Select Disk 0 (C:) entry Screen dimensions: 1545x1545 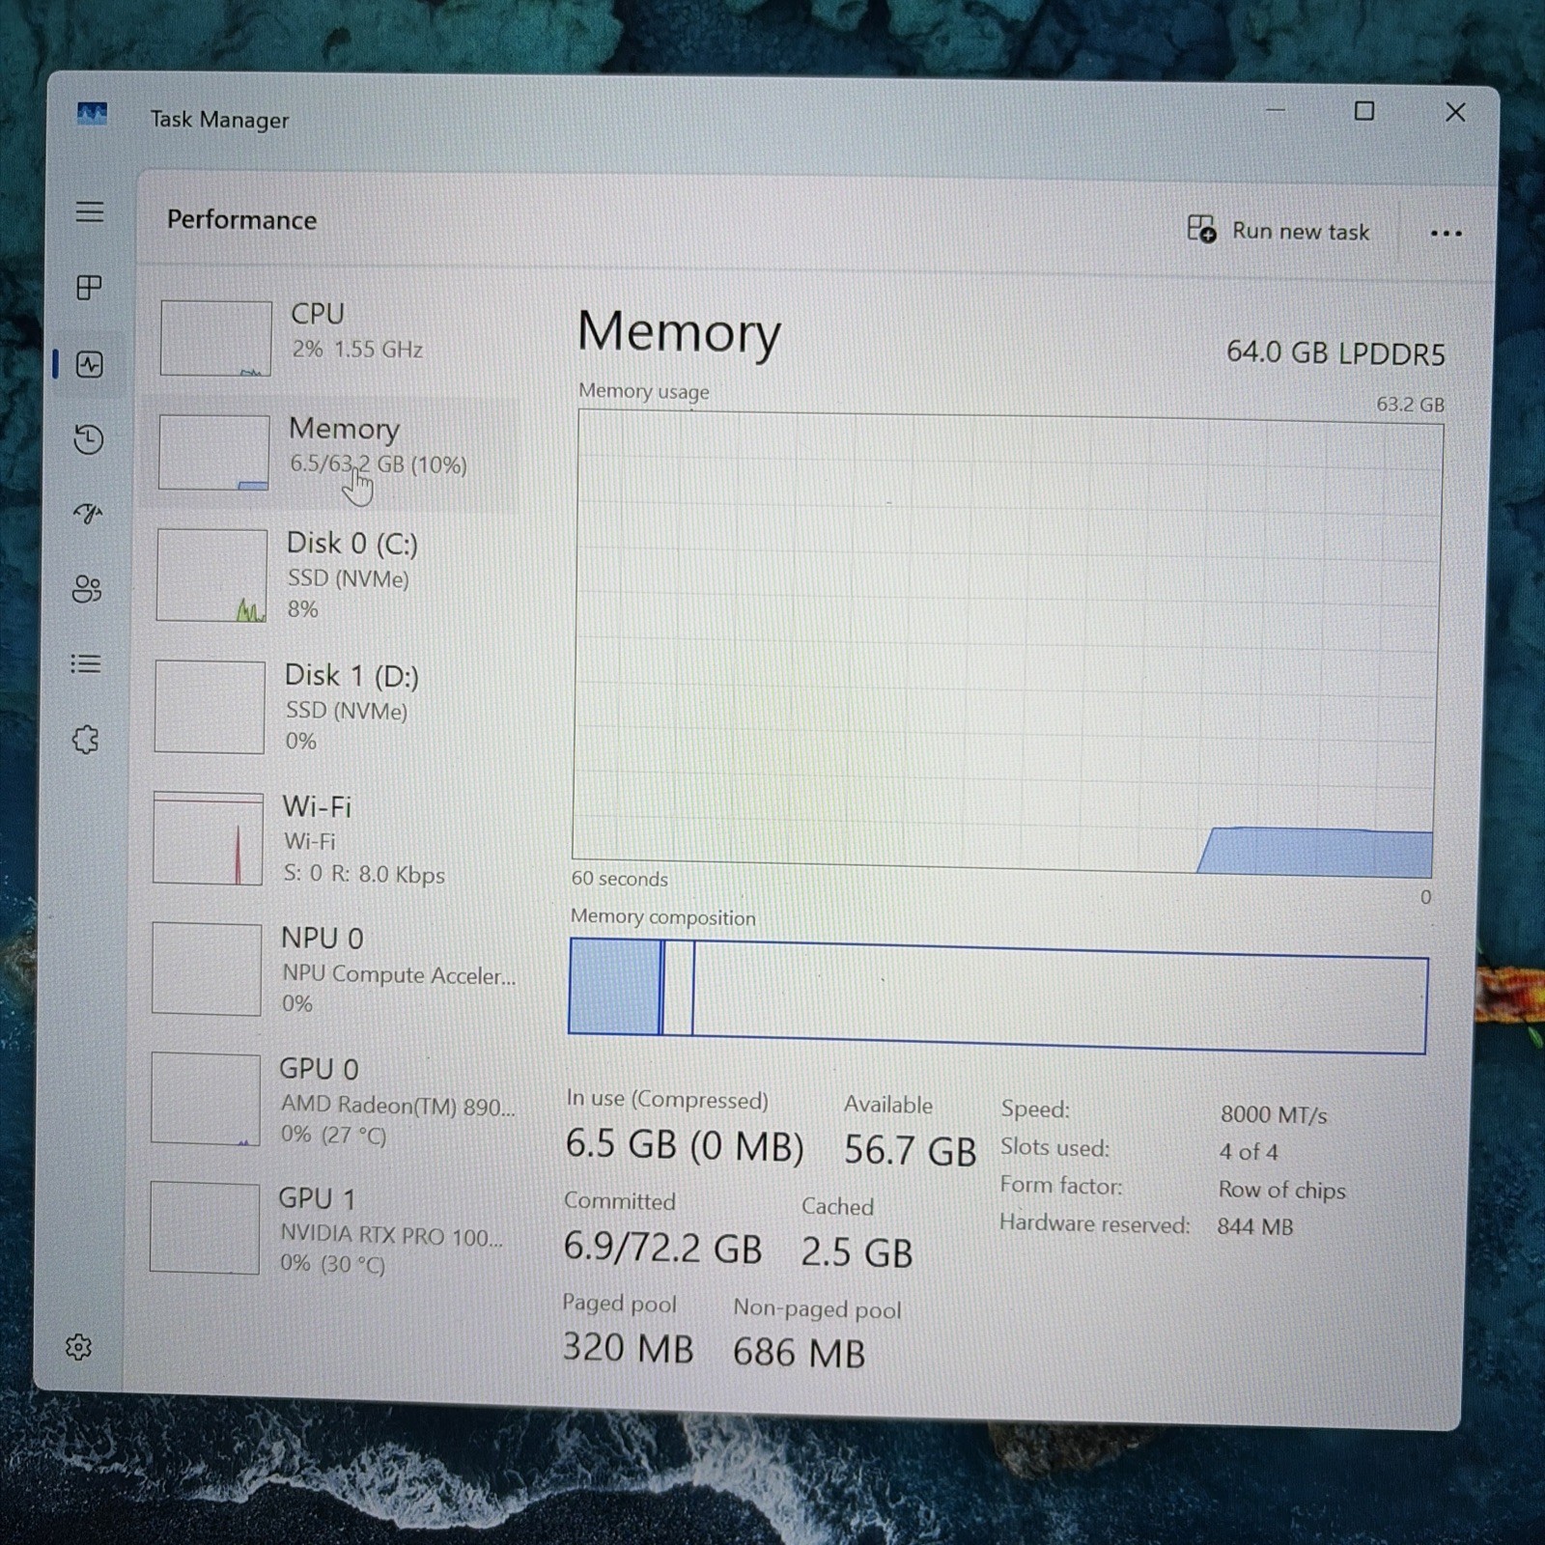[x=331, y=575]
